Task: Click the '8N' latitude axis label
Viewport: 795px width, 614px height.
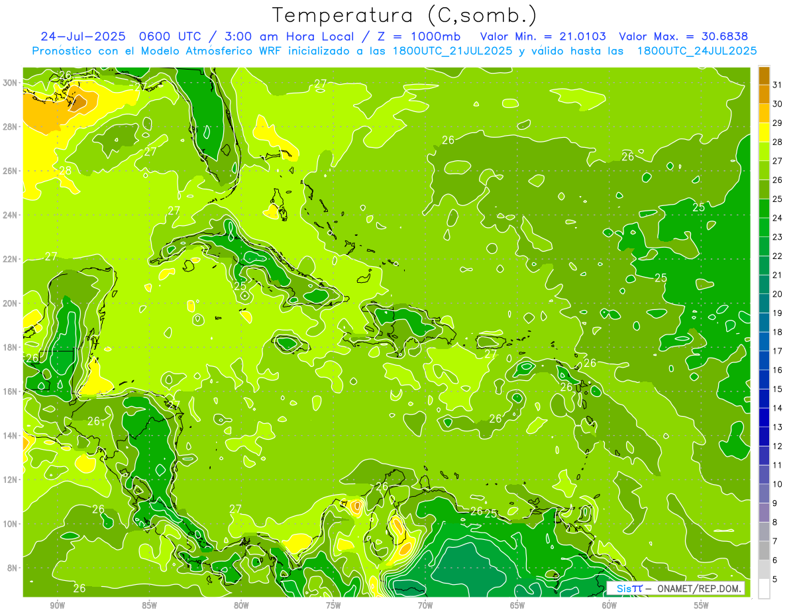Action: pos(13,568)
